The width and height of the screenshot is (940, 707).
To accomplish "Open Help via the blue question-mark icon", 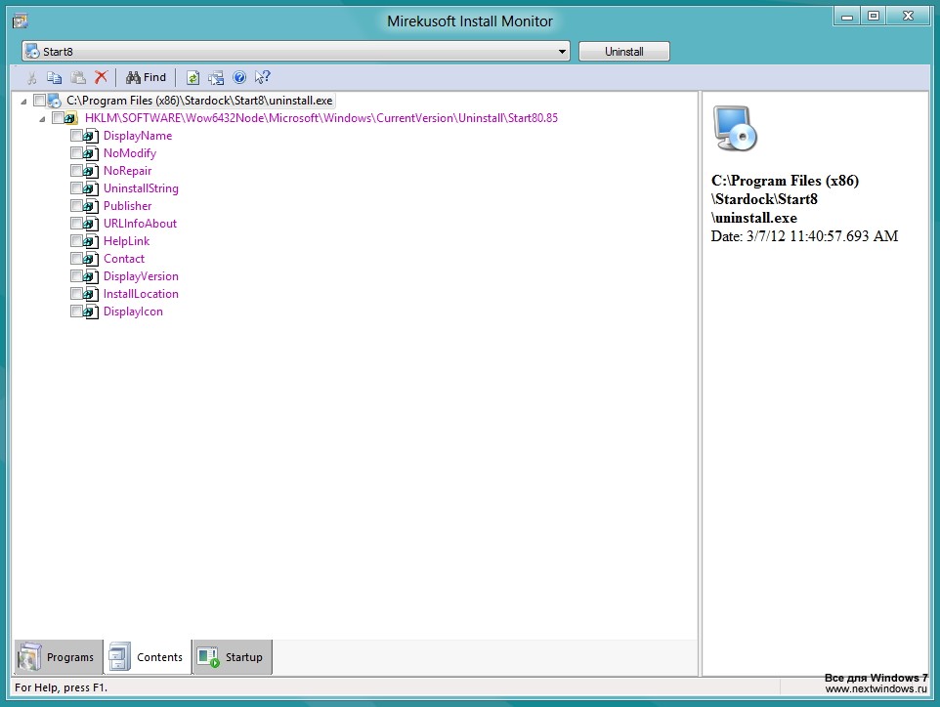I will click(x=239, y=77).
